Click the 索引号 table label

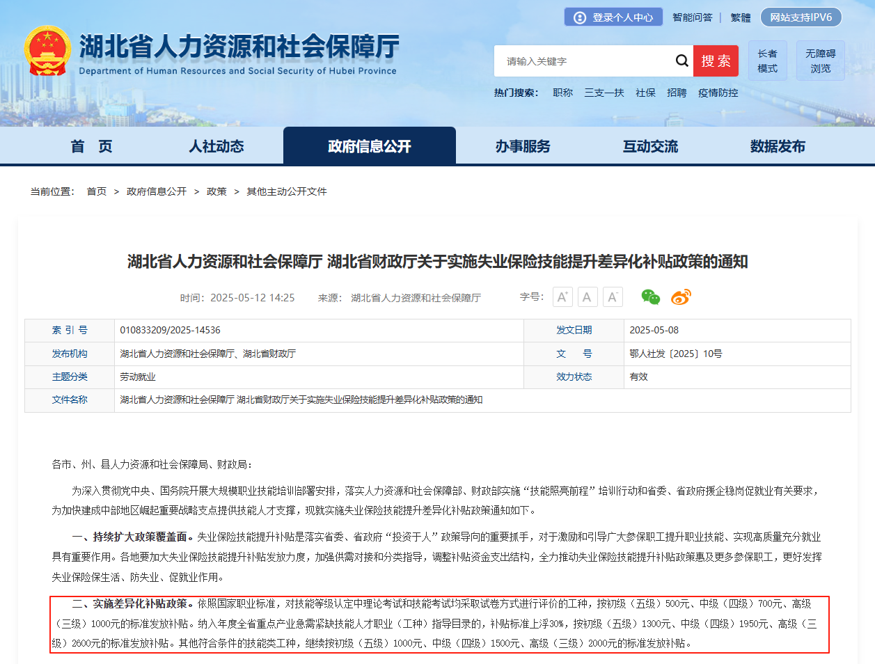70,330
